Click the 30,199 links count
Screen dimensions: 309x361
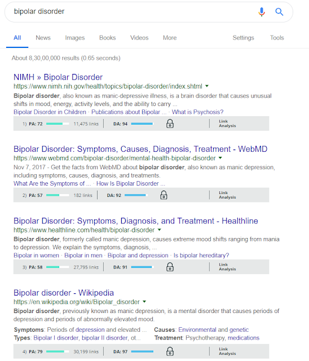[x=86, y=351]
